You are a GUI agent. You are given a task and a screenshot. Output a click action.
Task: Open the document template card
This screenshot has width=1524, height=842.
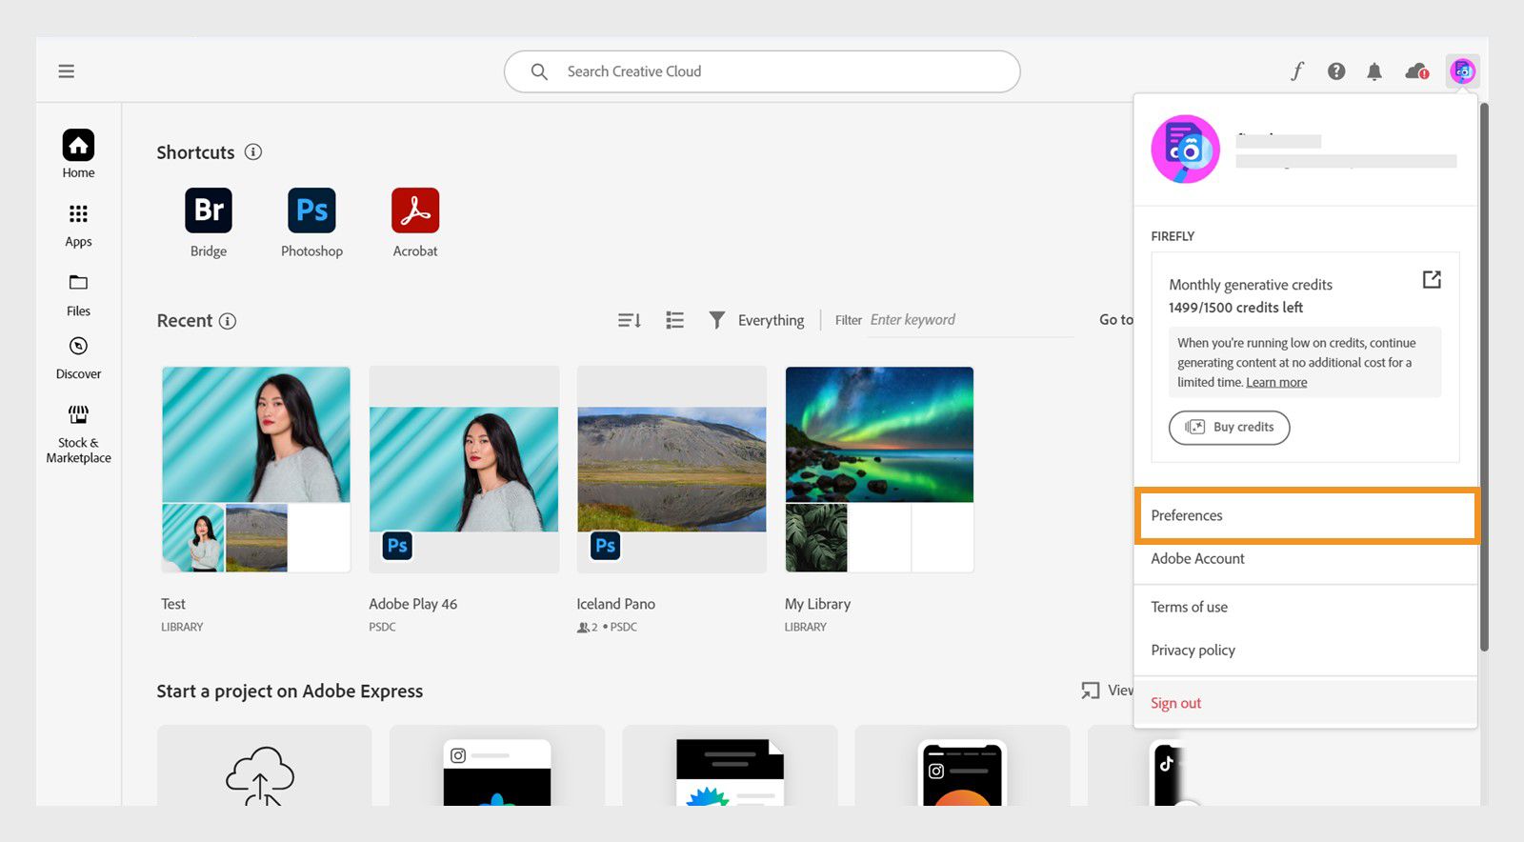(x=730, y=766)
